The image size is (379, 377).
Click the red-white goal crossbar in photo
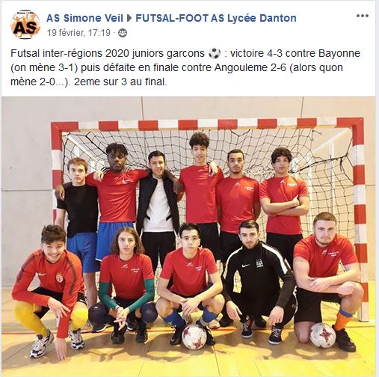207,124
